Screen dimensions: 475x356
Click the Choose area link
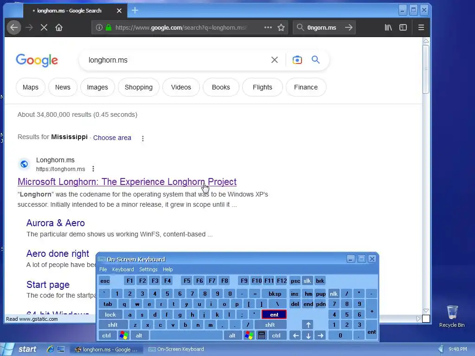click(112, 138)
